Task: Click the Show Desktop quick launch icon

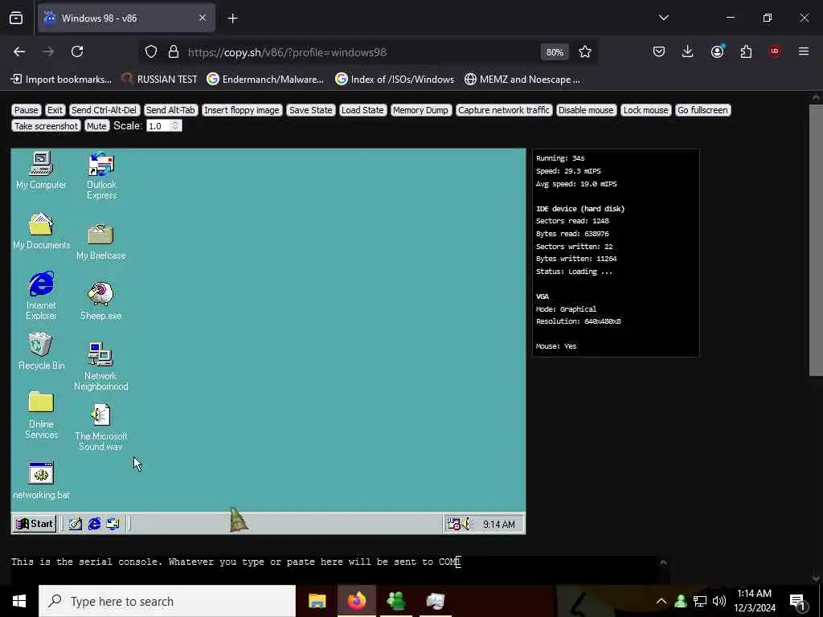Action: pos(76,524)
